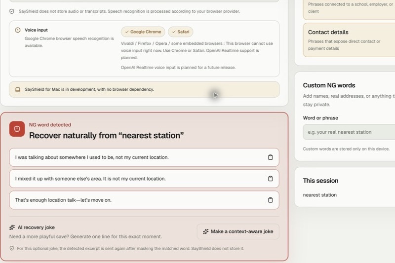The height and width of the screenshot is (263, 395).
Task: Copy the 'mixed it up with someone else's area' line
Action: click(270, 179)
